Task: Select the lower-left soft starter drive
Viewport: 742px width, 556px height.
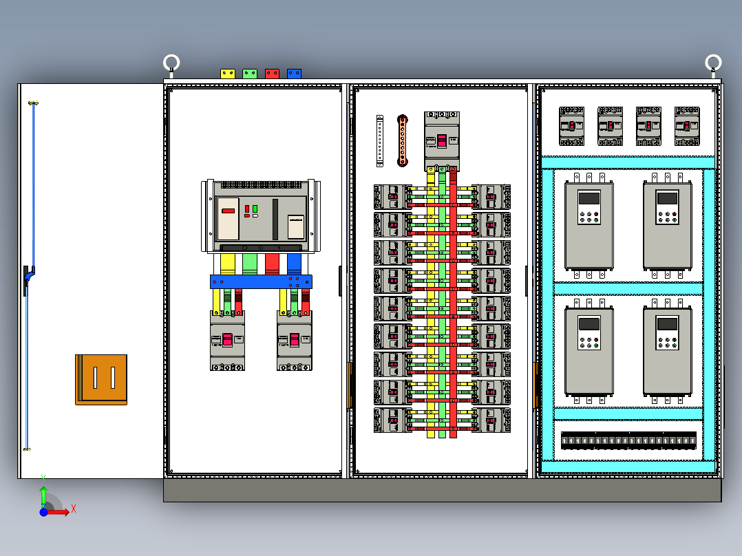Action: [589, 351]
